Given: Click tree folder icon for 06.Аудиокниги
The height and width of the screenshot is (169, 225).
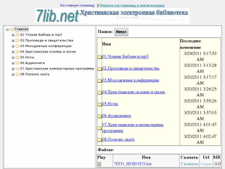Looking at the screenshot, I should (x=17, y=63).
